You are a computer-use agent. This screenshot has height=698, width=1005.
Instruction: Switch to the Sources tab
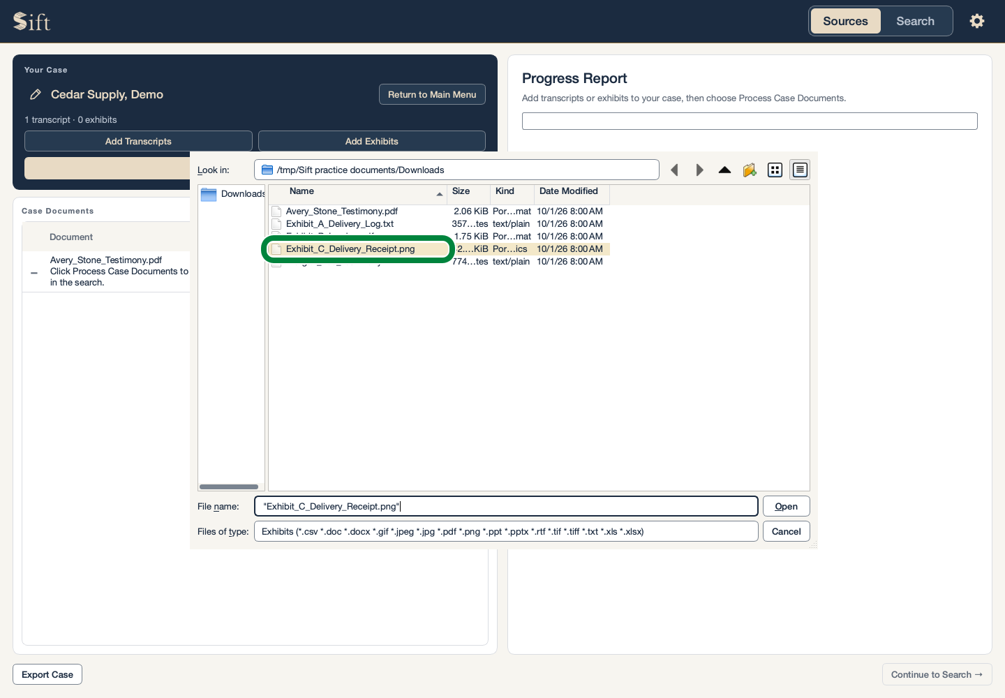(x=845, y=21)
